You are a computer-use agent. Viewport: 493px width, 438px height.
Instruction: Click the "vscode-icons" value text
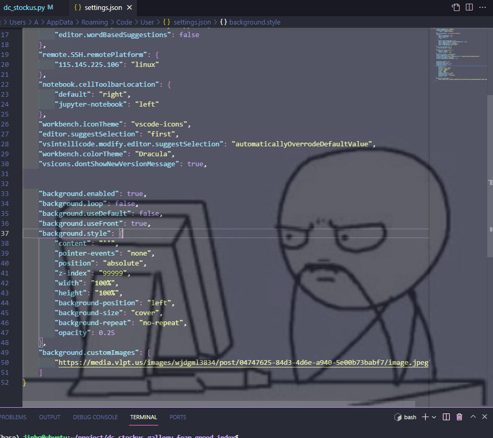click(x=159, y=124)
